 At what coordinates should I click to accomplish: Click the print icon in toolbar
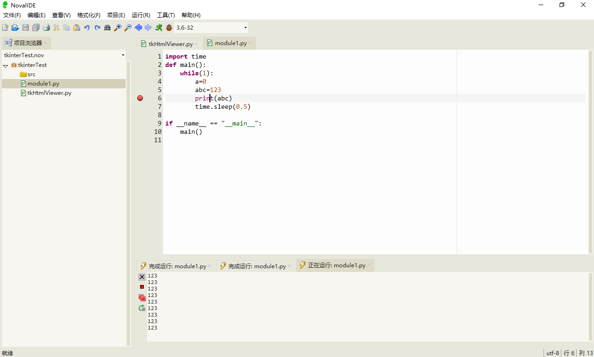(46, 28)
